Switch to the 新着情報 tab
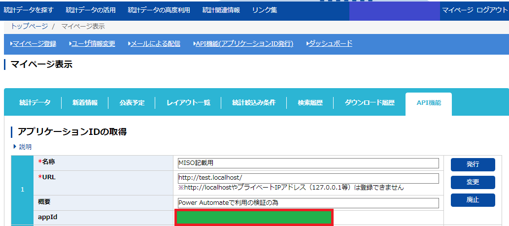 pos(85,103)
